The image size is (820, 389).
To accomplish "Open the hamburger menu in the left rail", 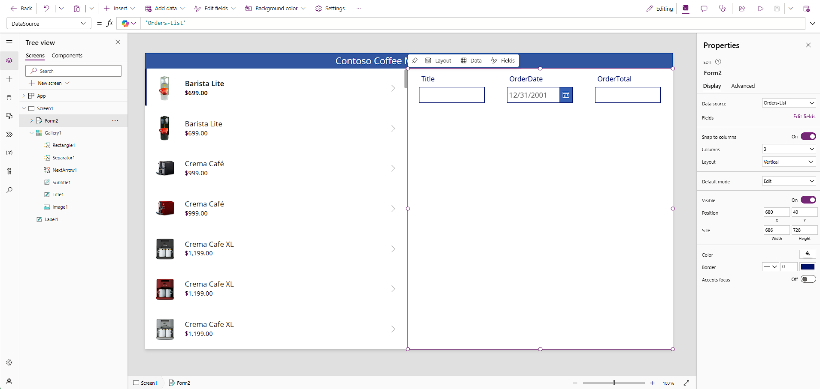I will coord(9,42).
